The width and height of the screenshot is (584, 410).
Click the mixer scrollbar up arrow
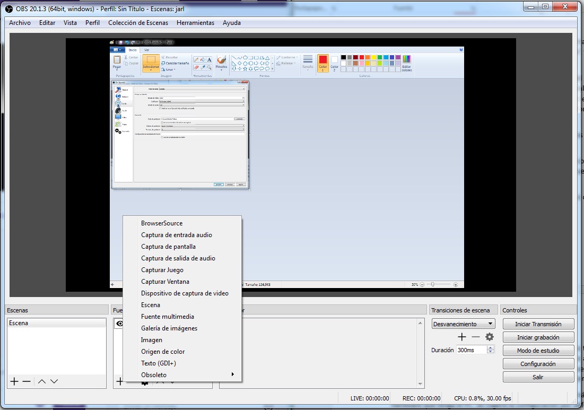tap(420, 323)
